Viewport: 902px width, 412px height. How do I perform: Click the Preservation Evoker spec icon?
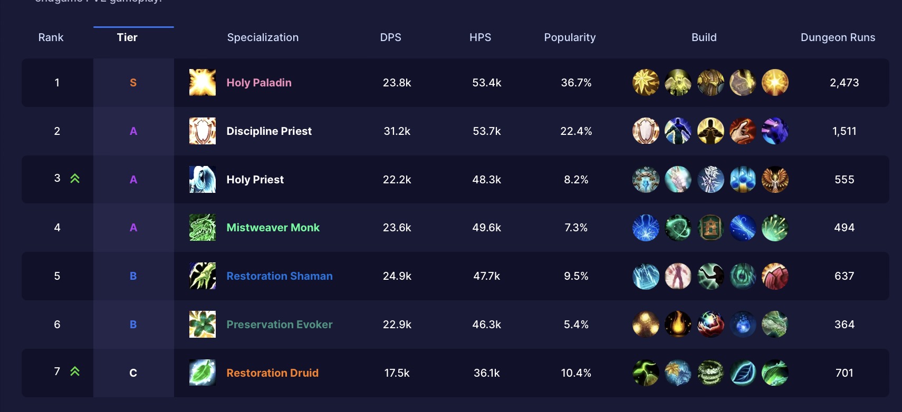[x=203, y=324]
